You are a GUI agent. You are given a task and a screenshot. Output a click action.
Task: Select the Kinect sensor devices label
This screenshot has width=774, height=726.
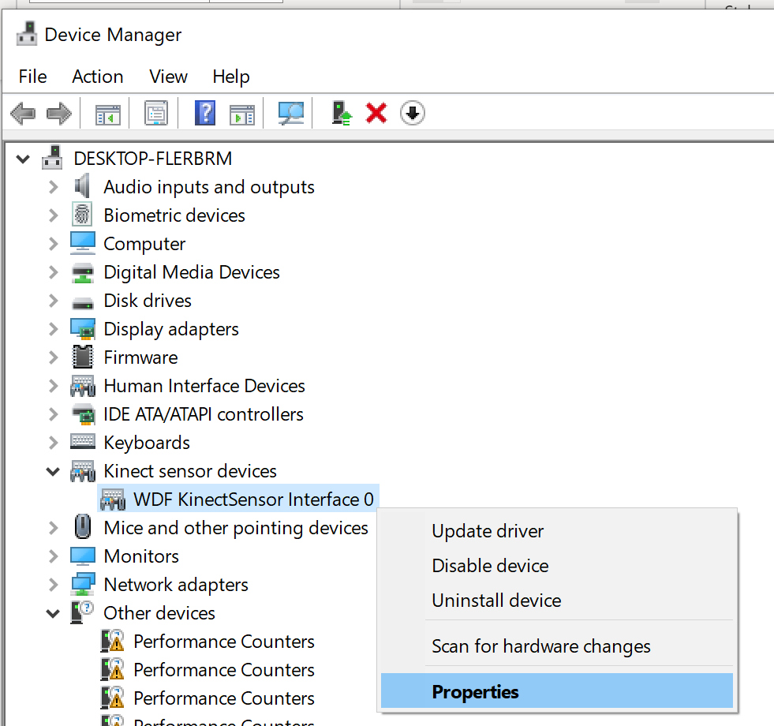click(190, 470)
